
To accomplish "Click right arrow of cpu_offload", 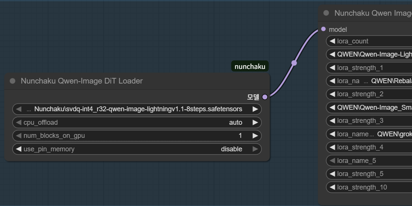I will (255, 122).
